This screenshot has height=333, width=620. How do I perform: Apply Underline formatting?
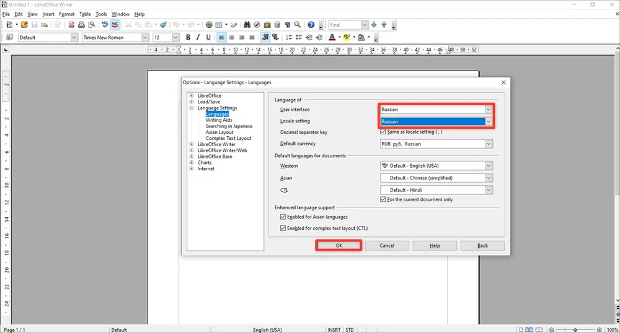point(208,38)
